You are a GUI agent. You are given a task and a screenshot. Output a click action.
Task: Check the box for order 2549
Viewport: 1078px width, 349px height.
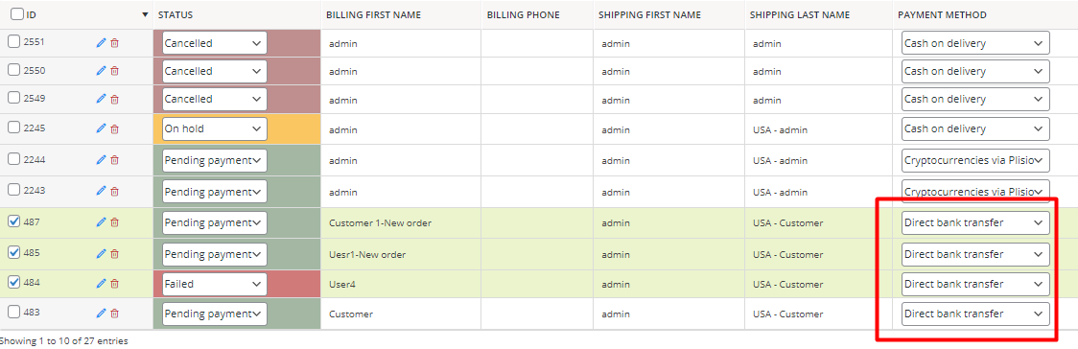coord(13,98)
